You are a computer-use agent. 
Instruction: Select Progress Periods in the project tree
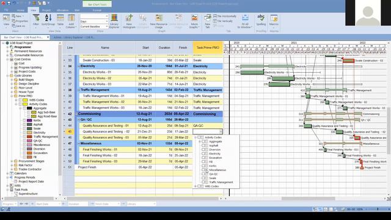[24, 177]
